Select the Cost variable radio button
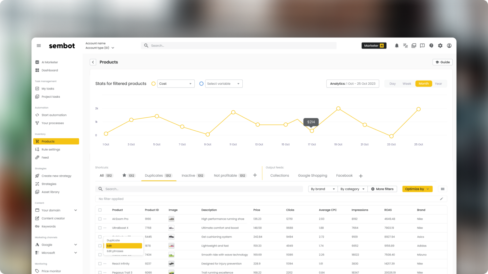This screenshot has width=488, height=274. click(x=153, y=83)
